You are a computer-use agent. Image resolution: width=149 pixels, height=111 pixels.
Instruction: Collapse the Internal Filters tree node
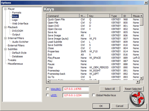[x=5, y=38]
